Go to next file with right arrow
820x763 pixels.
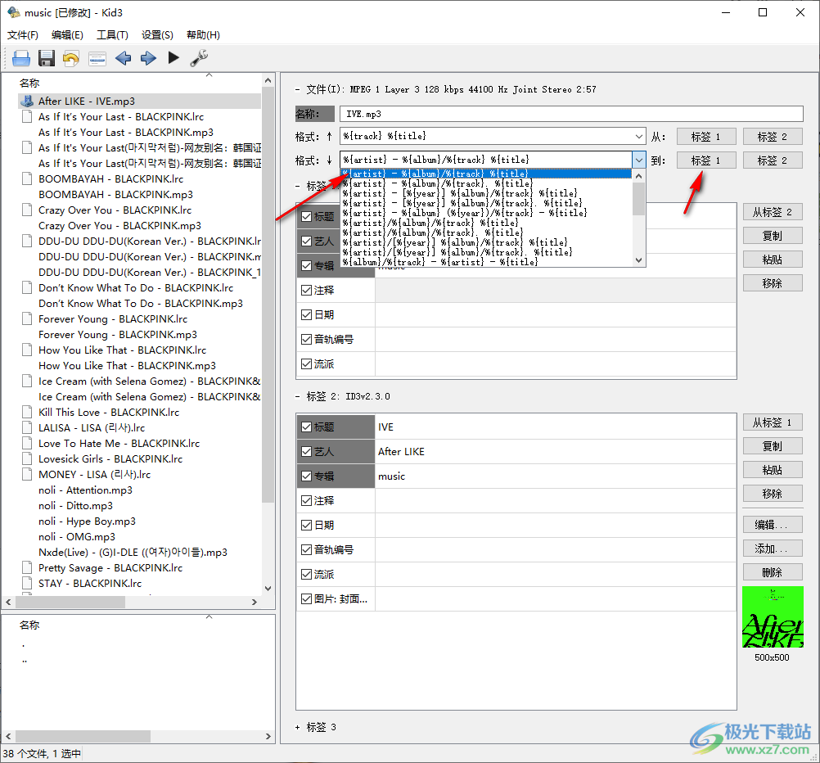[x=148, y=58]
